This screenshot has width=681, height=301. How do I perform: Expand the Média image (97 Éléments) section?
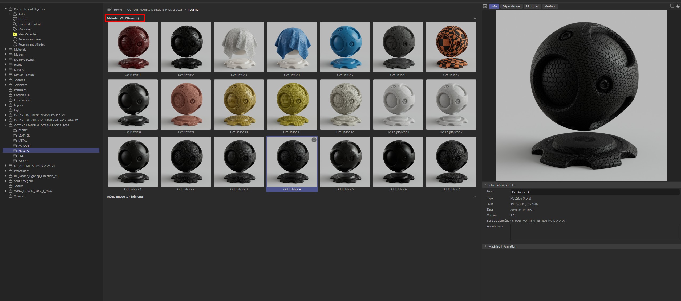pyautogui.click(x=475, y=197)
